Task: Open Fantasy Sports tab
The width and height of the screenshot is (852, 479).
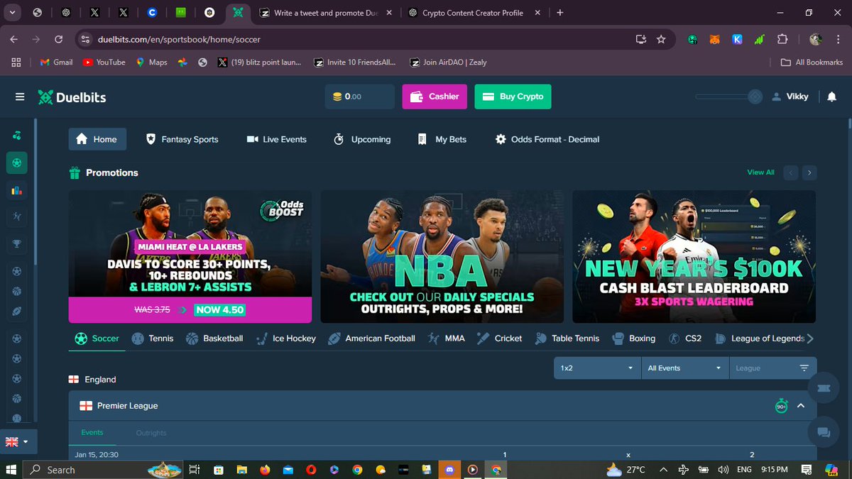Action: click(181, 139)
